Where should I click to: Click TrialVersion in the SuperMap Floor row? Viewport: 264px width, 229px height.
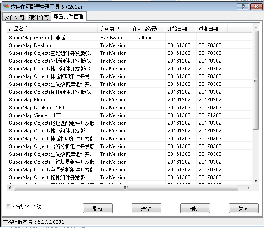(113, 99)
